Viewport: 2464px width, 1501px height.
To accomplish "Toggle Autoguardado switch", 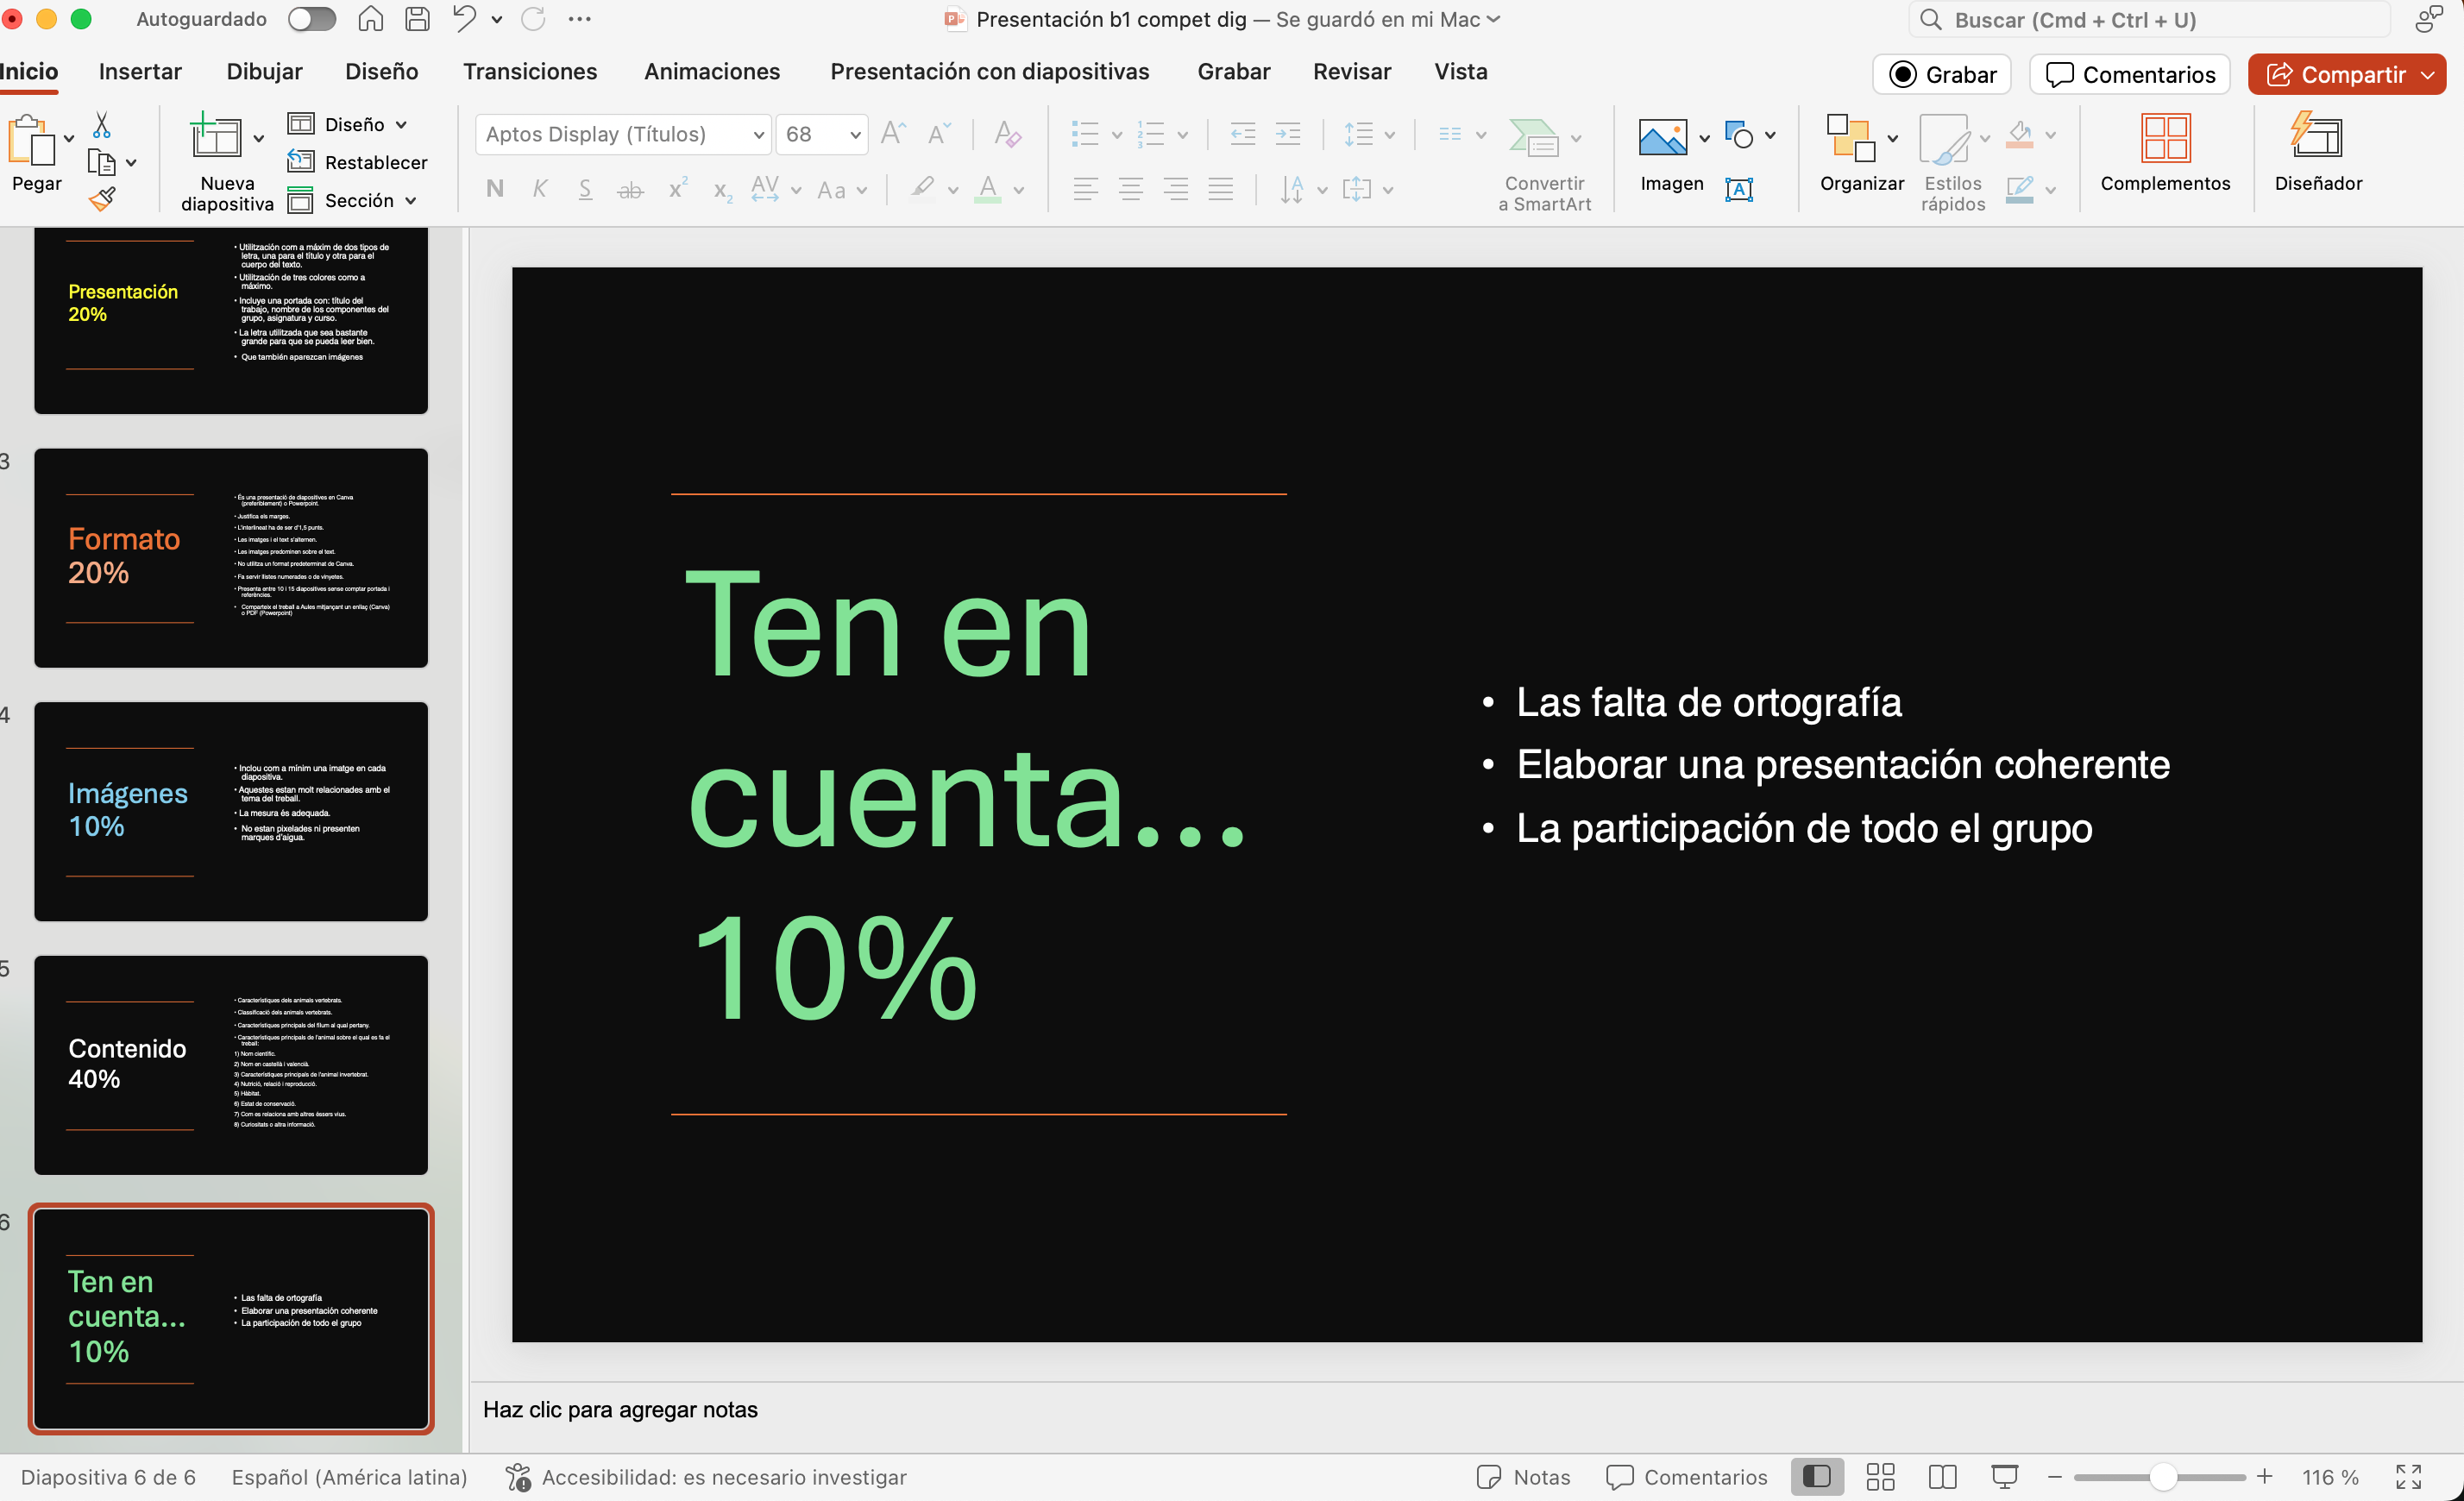I will (312, 19).
